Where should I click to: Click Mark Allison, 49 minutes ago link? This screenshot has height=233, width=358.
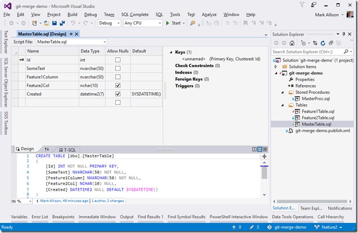click(x=64, y=201)
